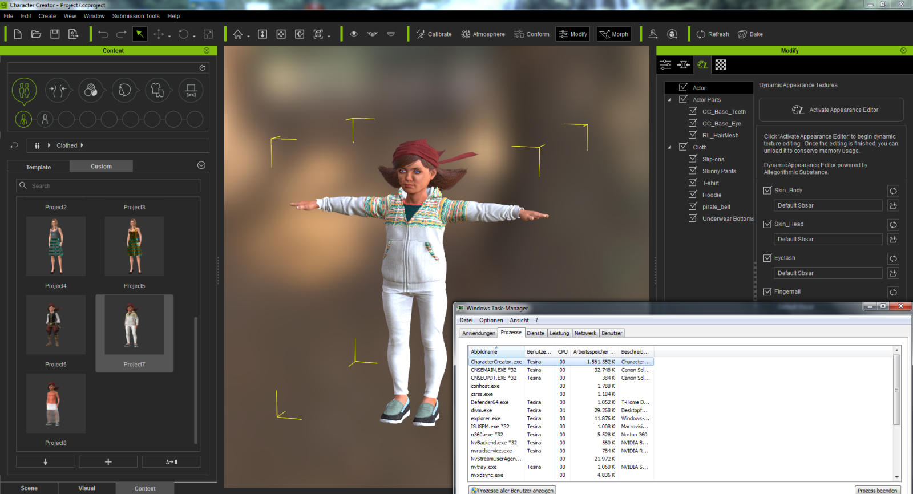Click the content list vertical scrollbar

click(x=196, y=379)
